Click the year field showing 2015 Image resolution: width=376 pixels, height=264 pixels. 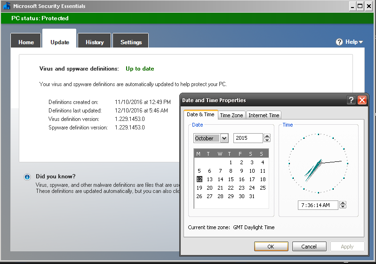pyautogui.click(x=248, y=138)
